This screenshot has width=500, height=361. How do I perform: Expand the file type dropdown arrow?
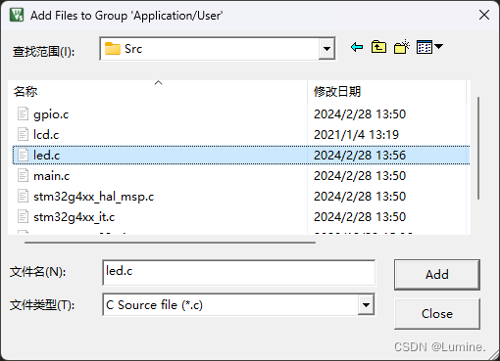coord(366,305)
